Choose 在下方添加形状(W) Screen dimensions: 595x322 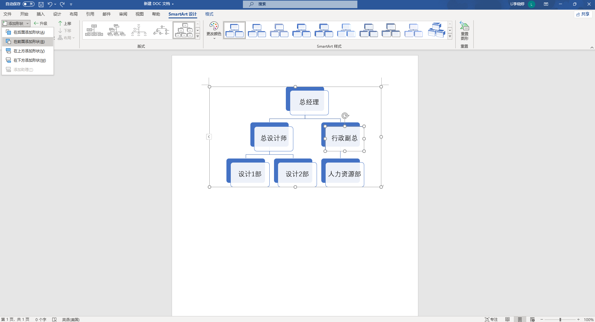tap(28, 60)
